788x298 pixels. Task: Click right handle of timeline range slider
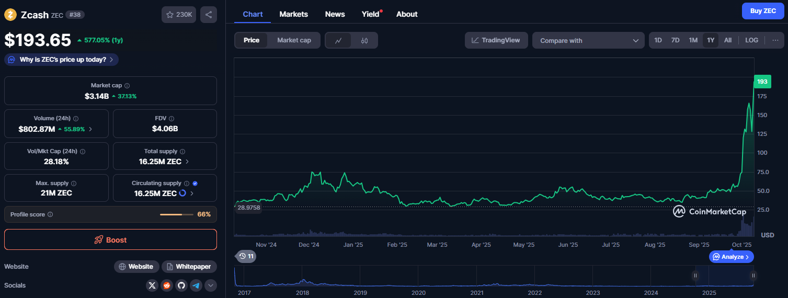click(x=753, y=276)
